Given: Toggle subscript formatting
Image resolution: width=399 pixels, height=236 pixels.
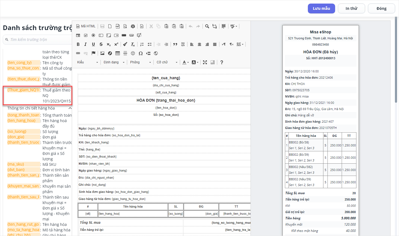Looking at the screenshot, I should tap(109, 44).
